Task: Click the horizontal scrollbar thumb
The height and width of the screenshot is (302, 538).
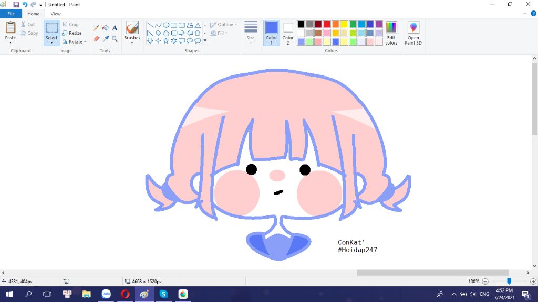Action: click(433, 273)
